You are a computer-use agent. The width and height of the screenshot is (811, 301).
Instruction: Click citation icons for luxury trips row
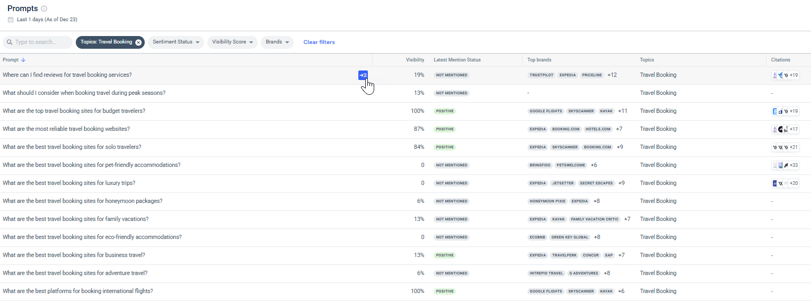785,183
